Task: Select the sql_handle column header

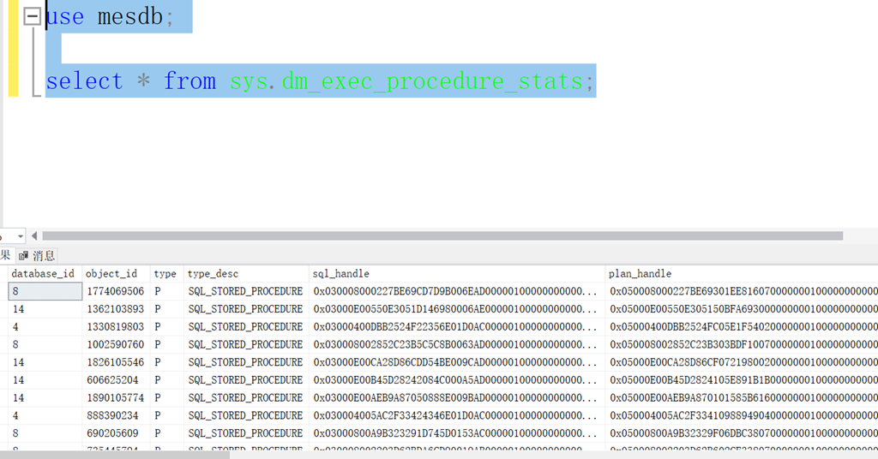Action: pyautogui.click(x=456, y=273)
